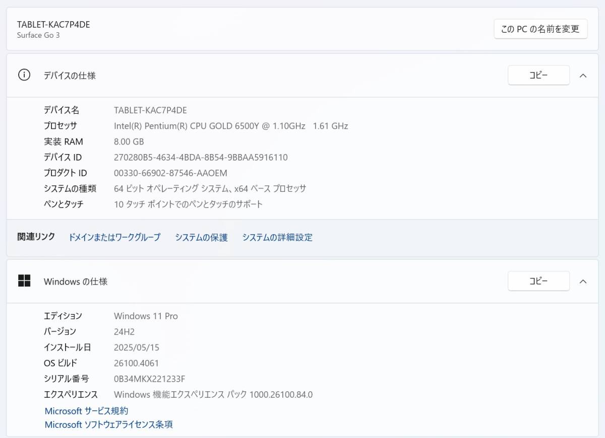
Task: Click the 8.00 GB installed RAM value
Action: click(x=129, y=141)
